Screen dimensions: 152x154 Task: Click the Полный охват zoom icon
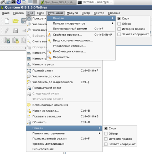coord(29,70)
